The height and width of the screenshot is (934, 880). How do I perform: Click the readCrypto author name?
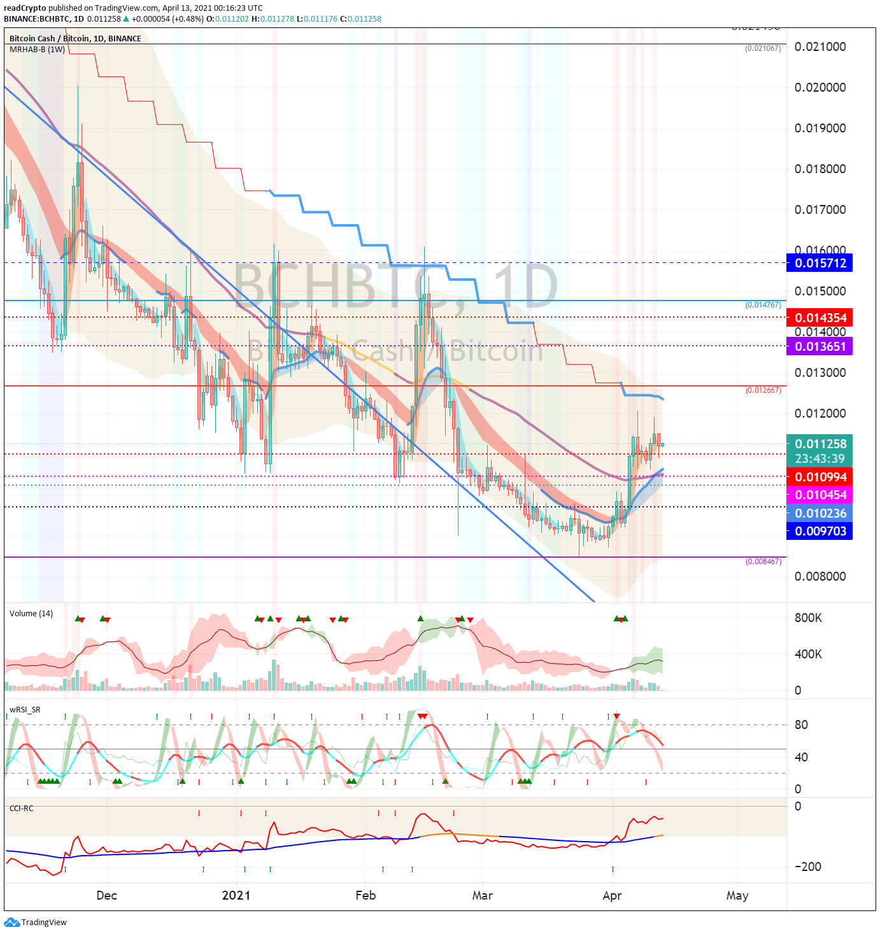click(x=25, y=8)
